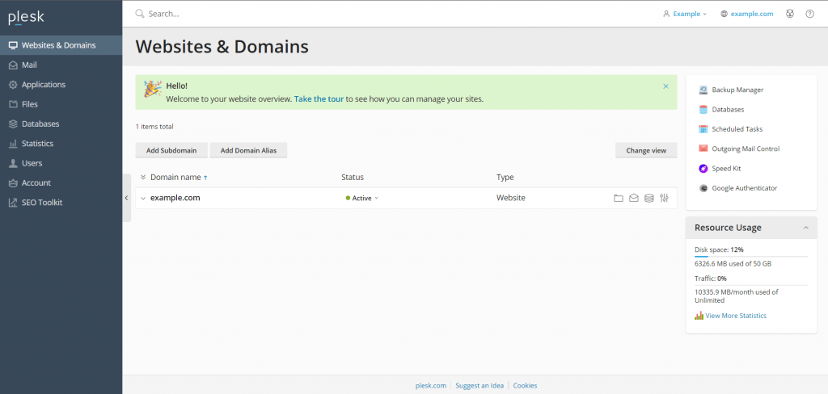Click the Website type cell
This screenshot has width=828, height=394.
pos(511,198)
